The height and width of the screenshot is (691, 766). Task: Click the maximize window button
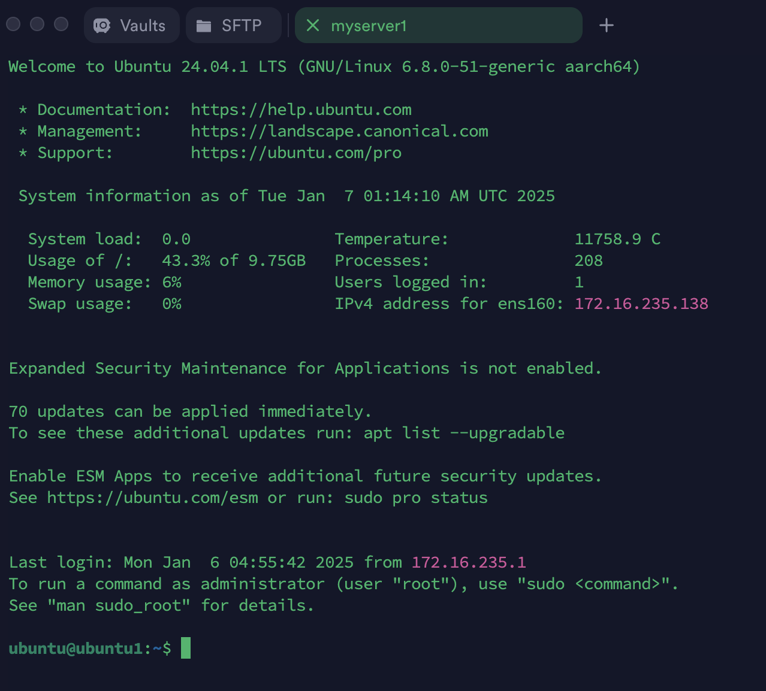click(x=61, y=24)
